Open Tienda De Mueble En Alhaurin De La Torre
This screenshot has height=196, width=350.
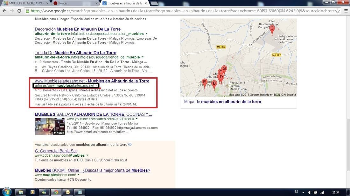pos(75,53)
